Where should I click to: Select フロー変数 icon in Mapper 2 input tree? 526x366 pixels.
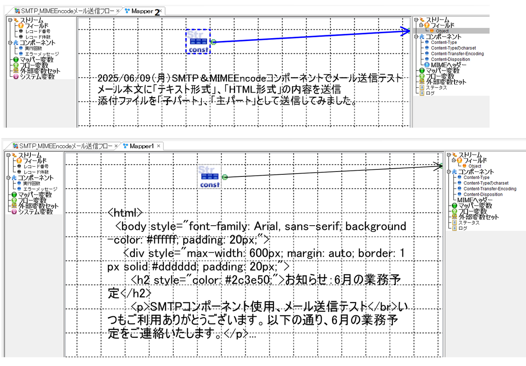[16, 65]
